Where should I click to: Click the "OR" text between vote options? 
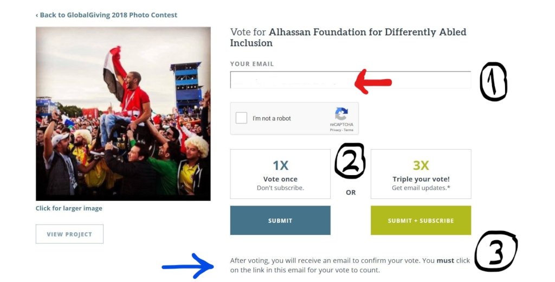351,193
